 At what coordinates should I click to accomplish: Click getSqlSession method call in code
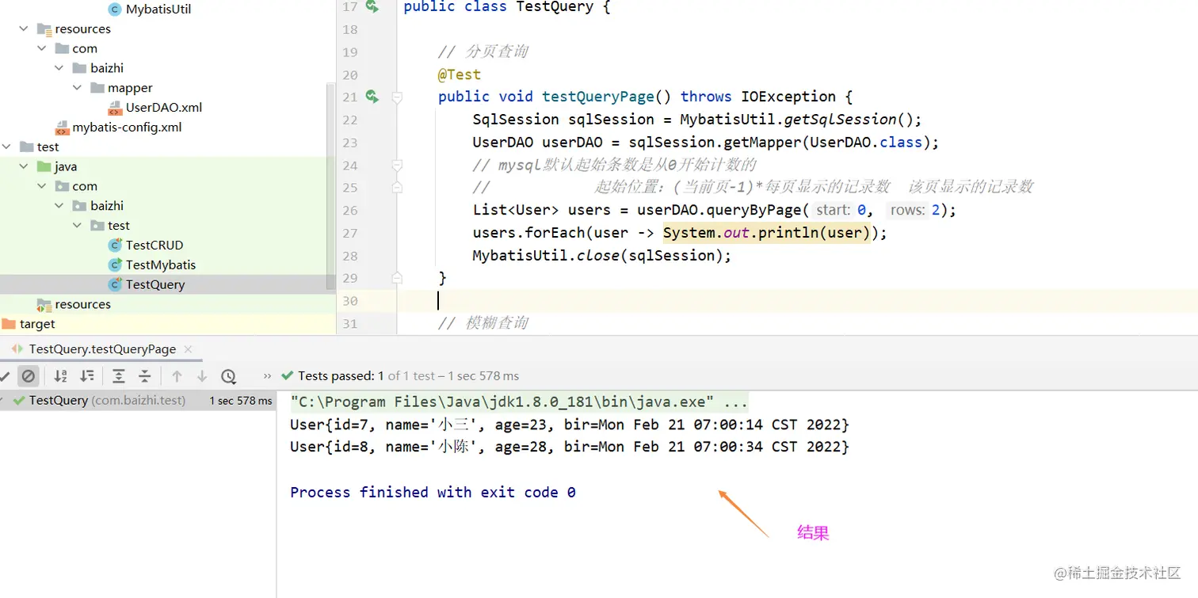pyautogui.click(x=840, y=120)
